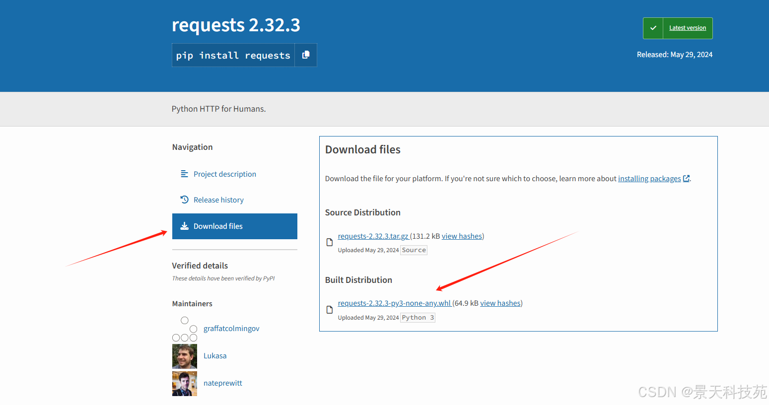Click the Built Distribution heading
The image size is (769, 405).
pos(358,280)
